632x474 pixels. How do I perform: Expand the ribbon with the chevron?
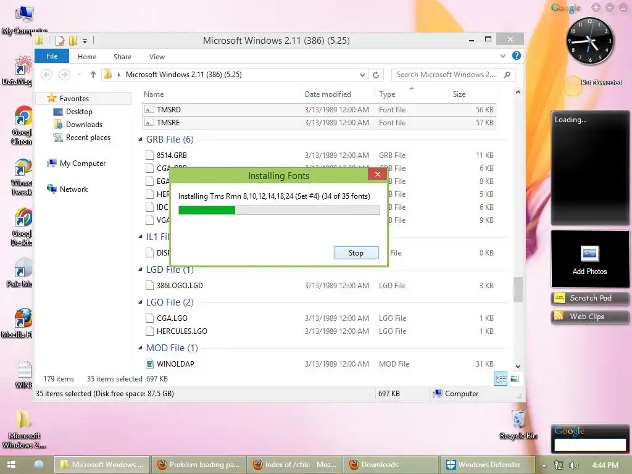502,56
